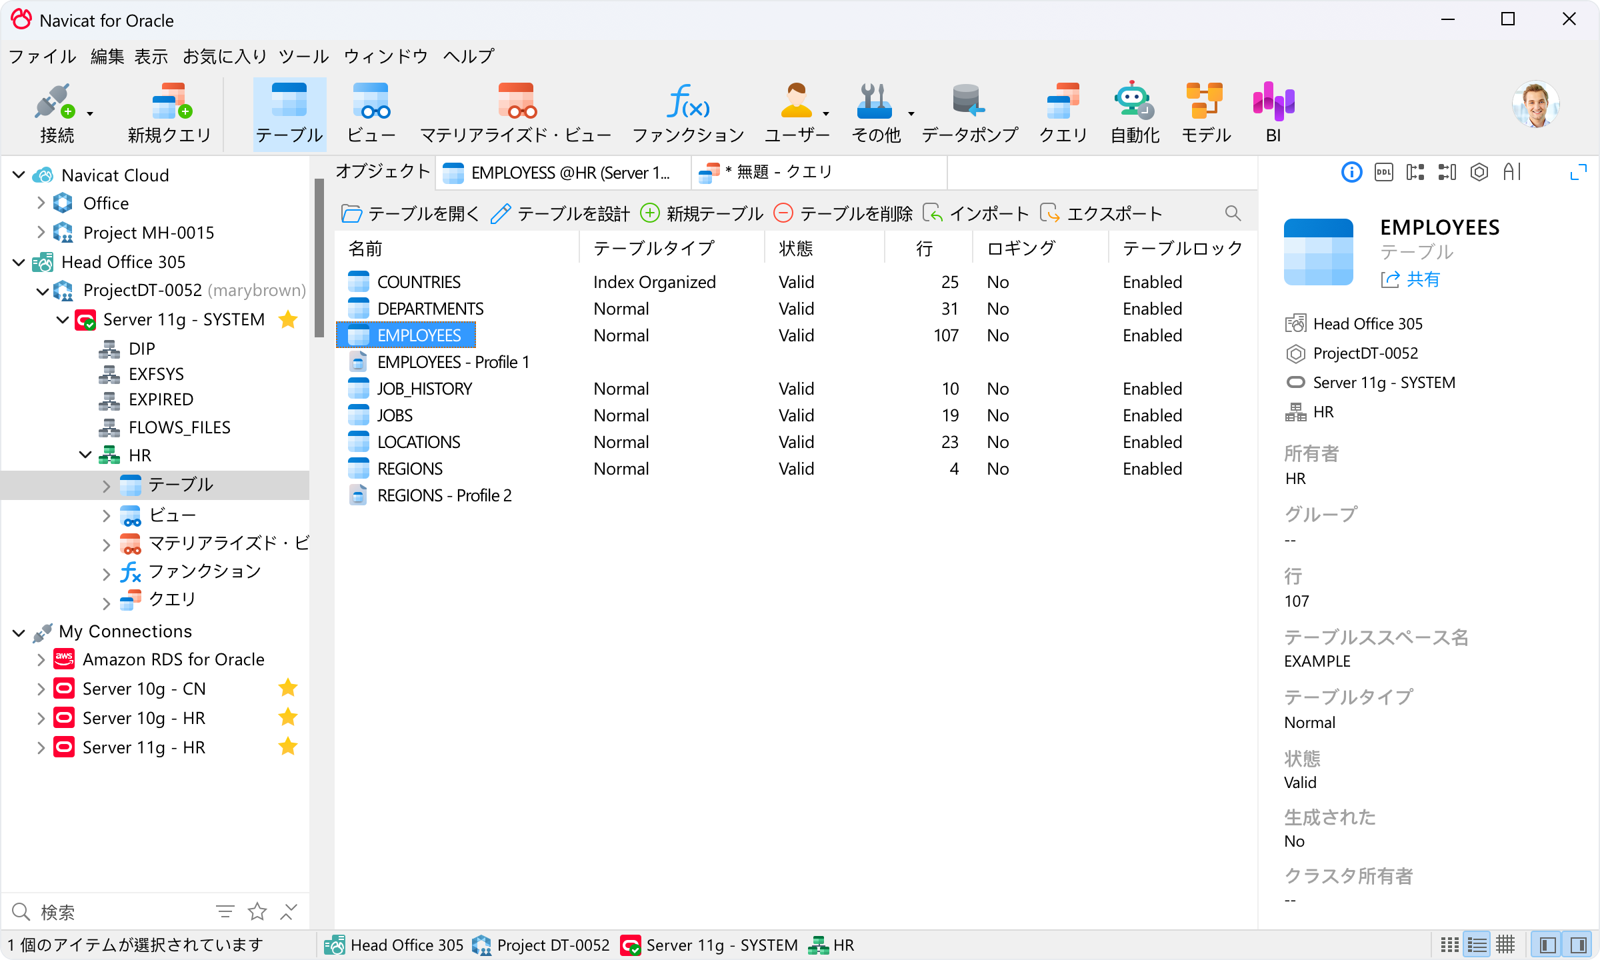Toggle favorite star for Server 10g - HR
1600x960 pixels.
[x=288, y=717]
